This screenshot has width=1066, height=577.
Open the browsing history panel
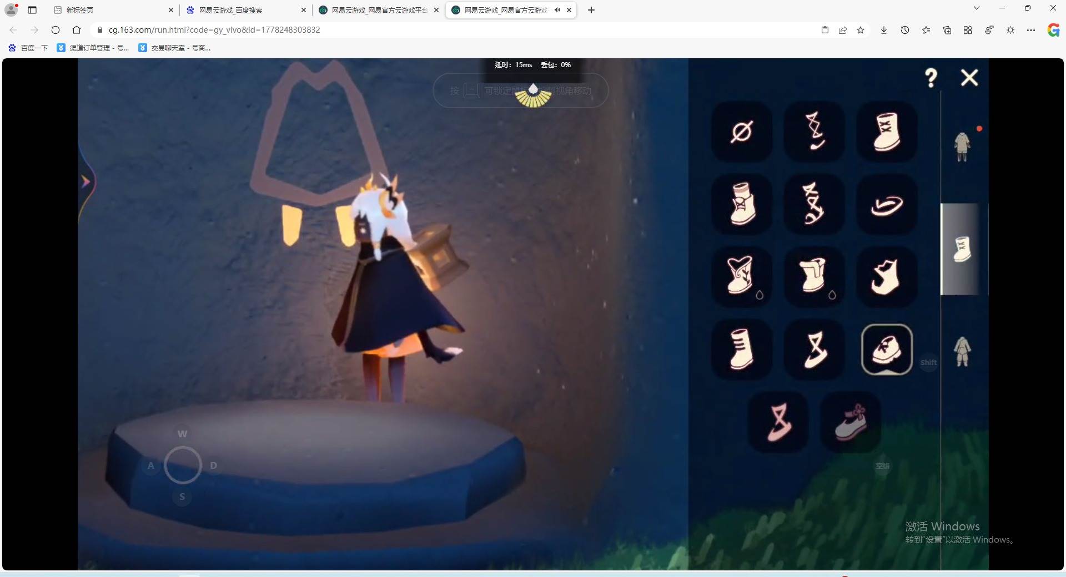click(x=905, y=30)
